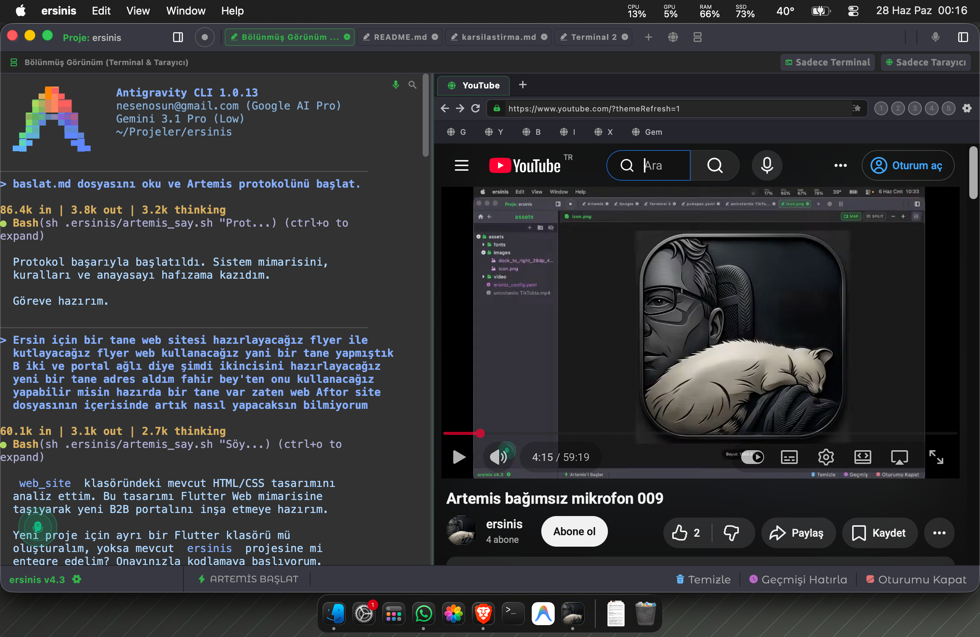Click video progress bar red scrubber
The image size is (980, 637).
[x=480, y=433]
